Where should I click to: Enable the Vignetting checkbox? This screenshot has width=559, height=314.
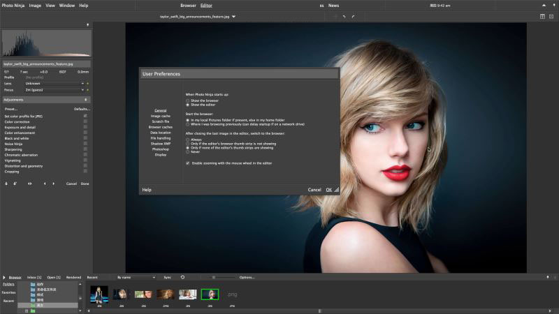point(85,160)
